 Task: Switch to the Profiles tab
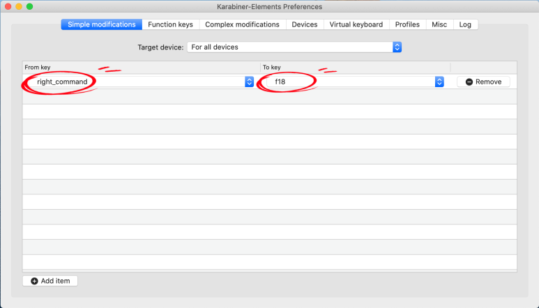pos(407,24)
